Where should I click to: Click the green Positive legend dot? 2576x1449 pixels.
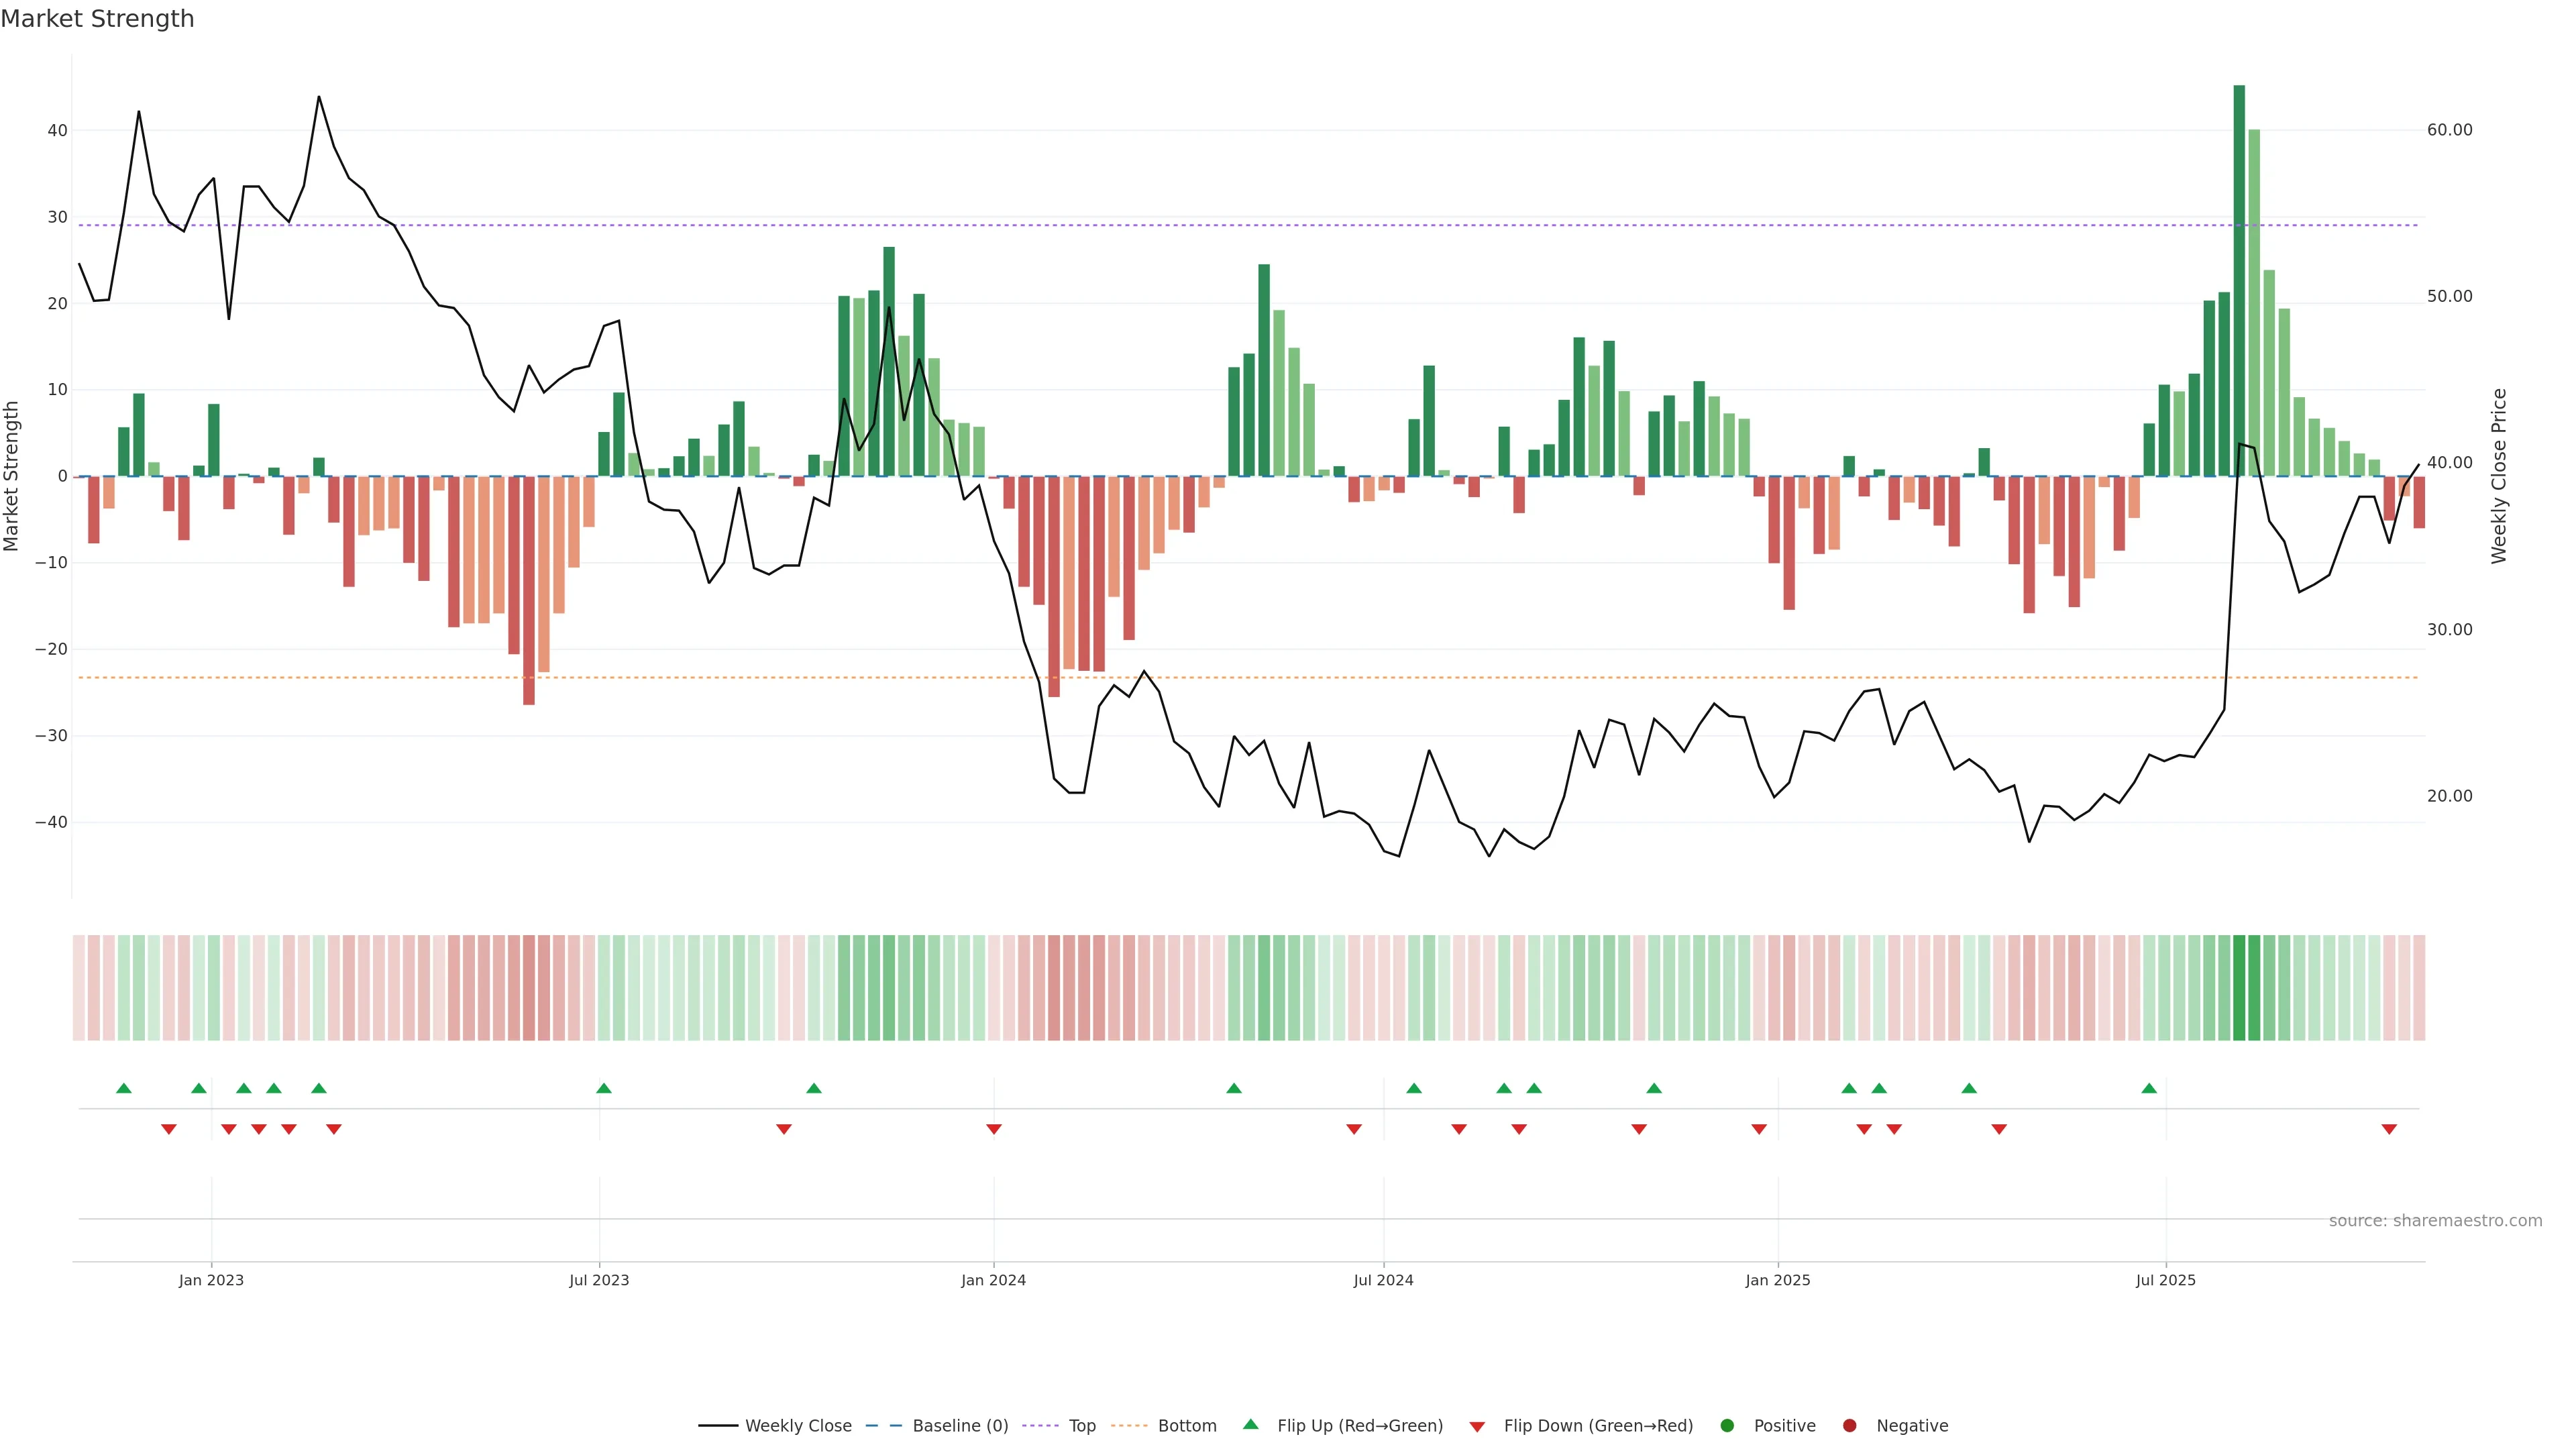click(1727, 1425)
